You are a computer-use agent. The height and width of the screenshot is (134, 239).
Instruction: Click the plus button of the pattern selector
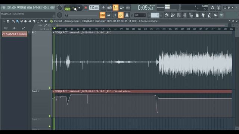pos(161,15)
